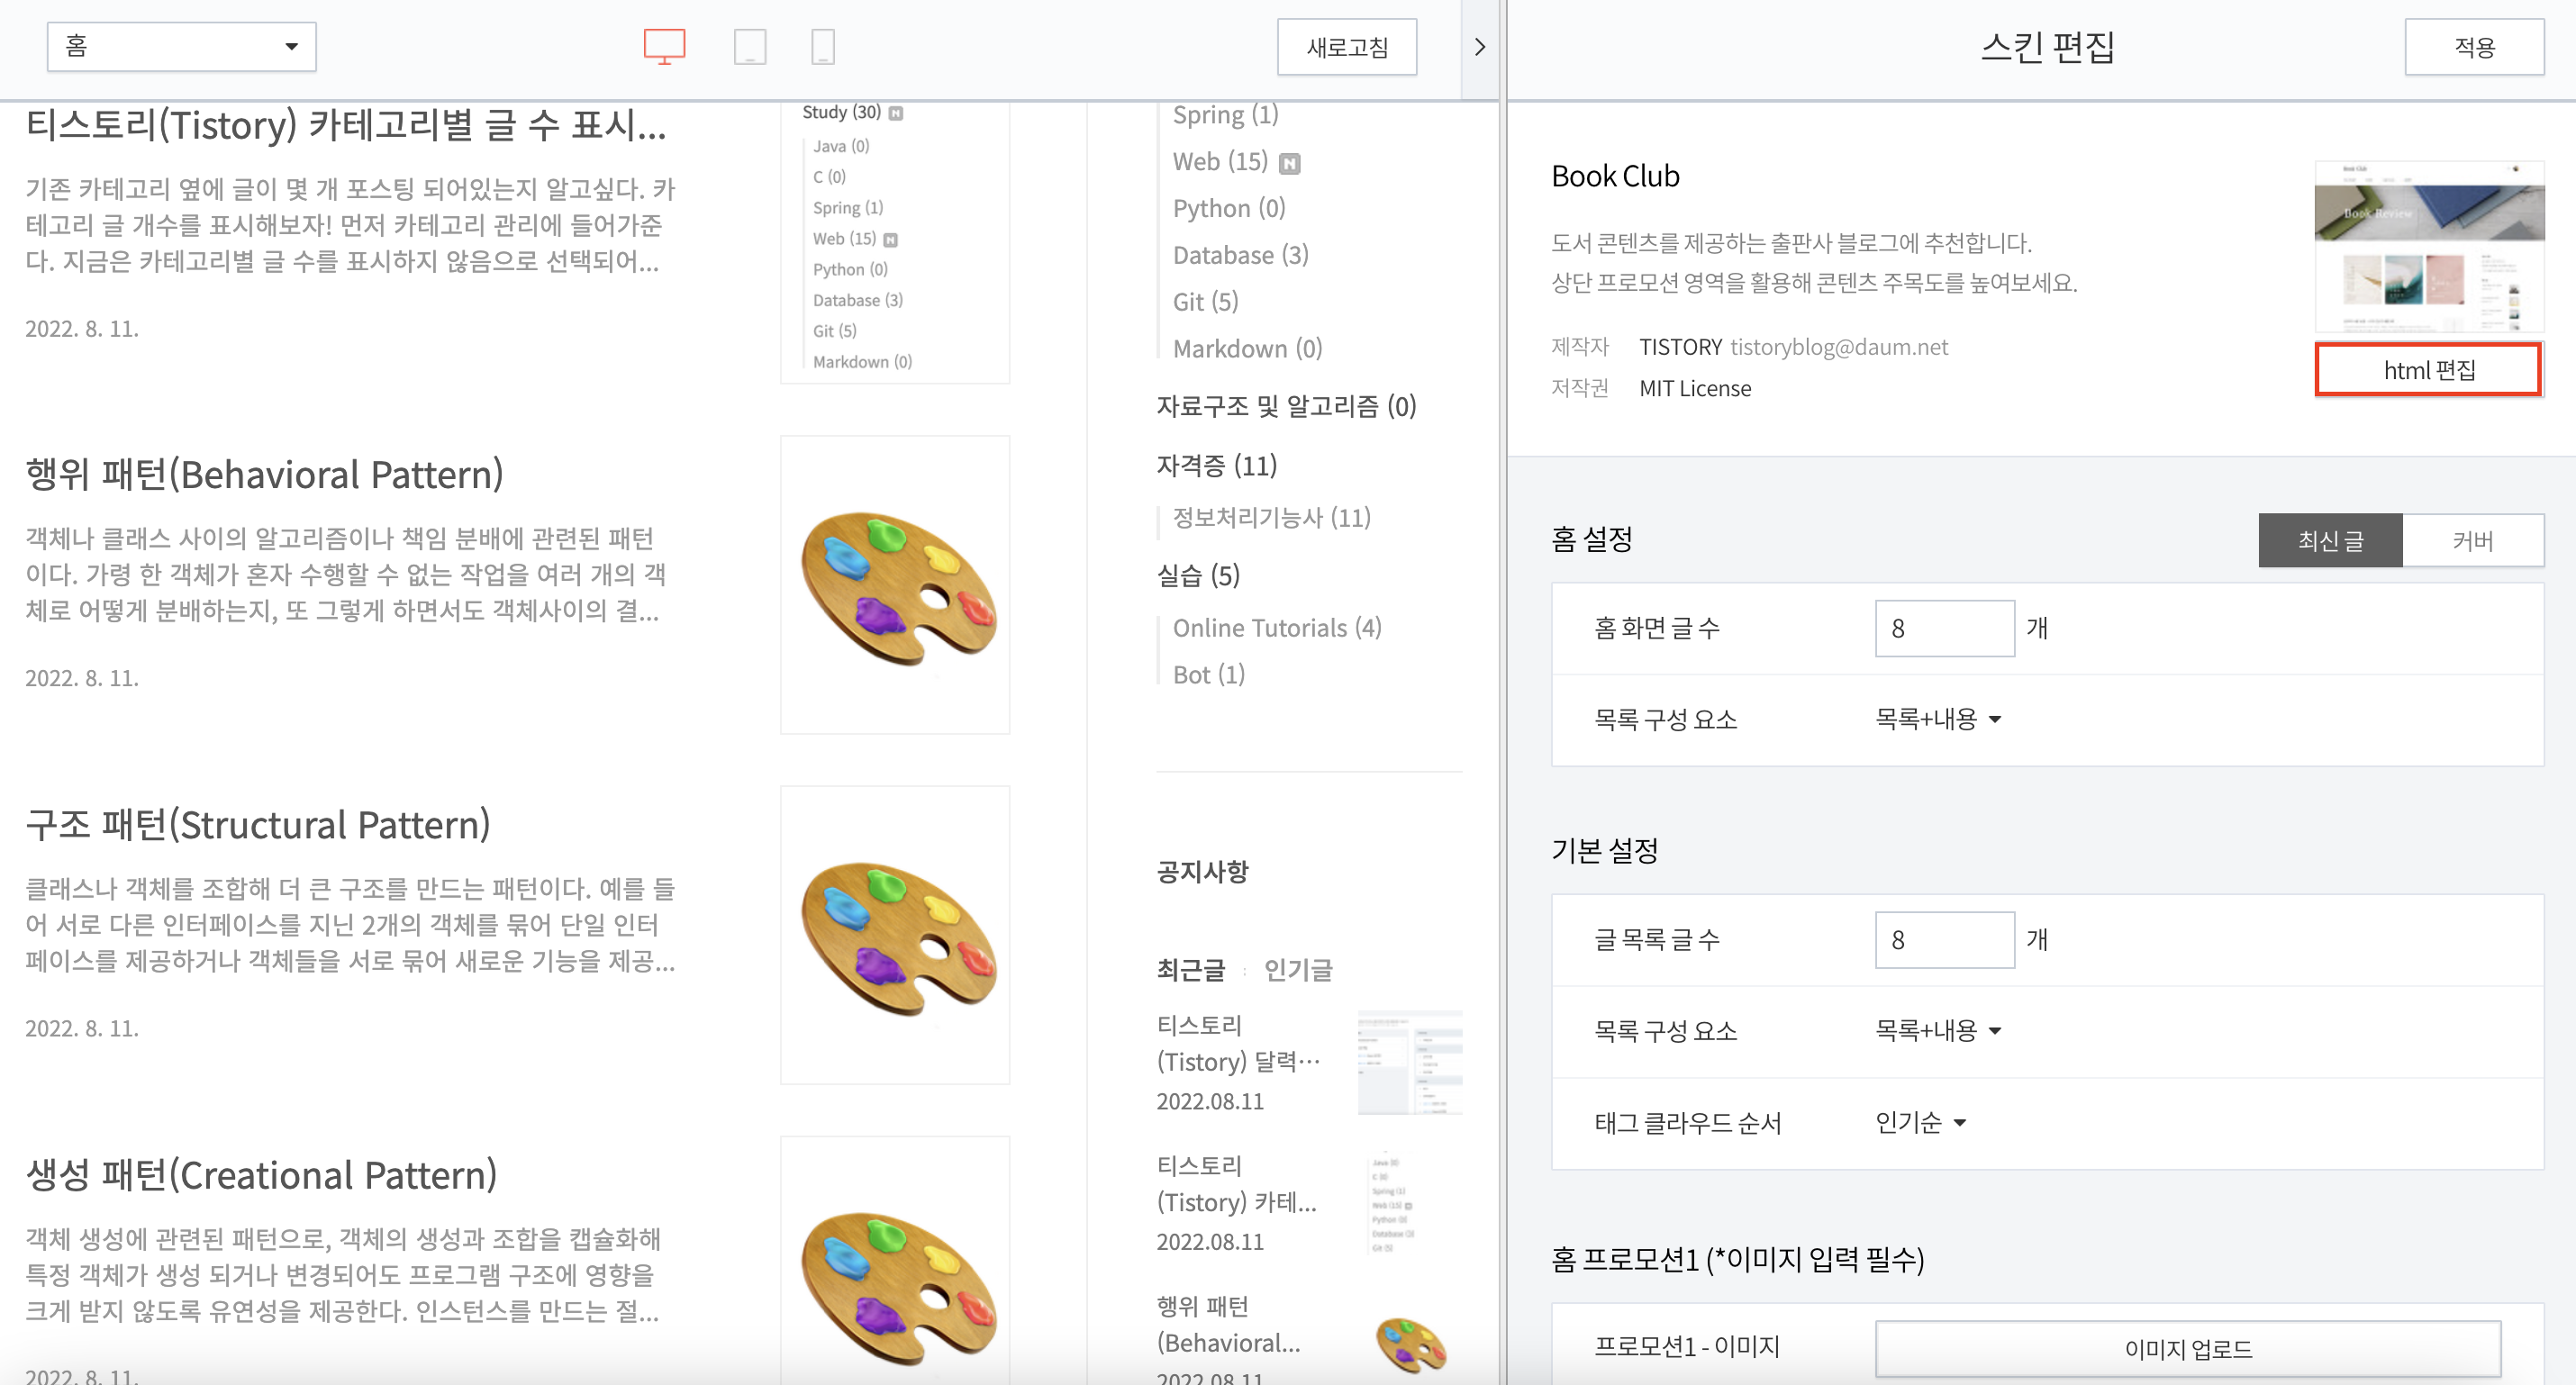
Task: Switch preview to tablet view
Action: 749,46
